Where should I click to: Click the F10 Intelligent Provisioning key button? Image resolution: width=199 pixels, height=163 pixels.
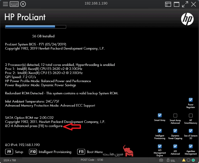(x=33, y=152)
